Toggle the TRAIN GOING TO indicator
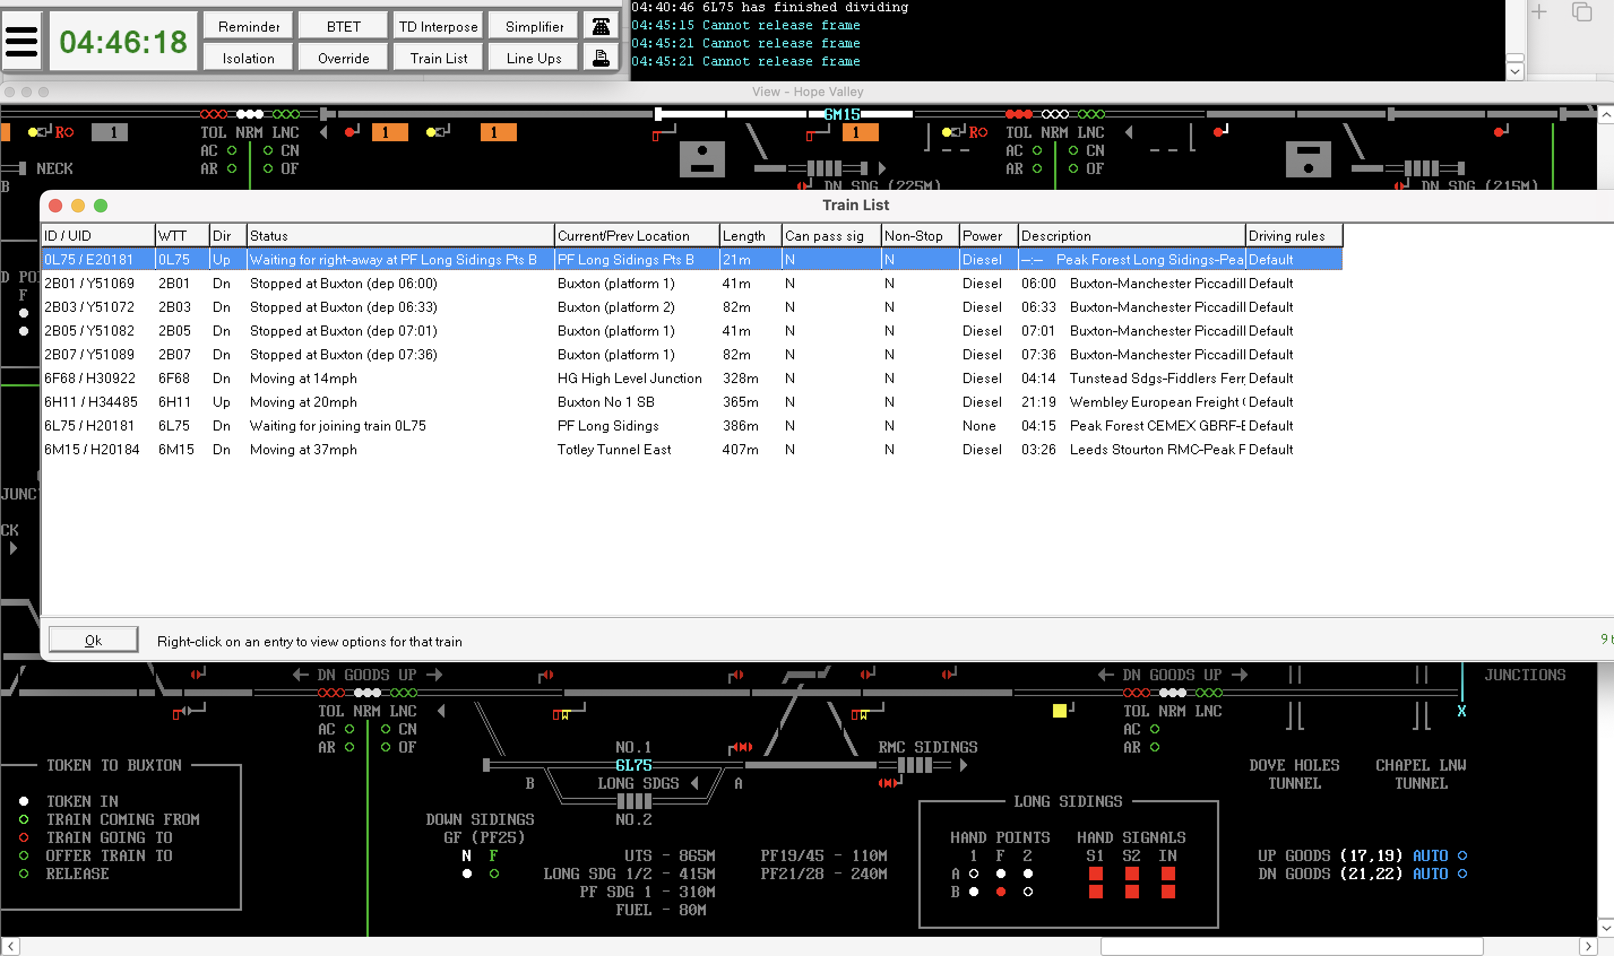This screenshot has height=956, width=1614. 24,837
